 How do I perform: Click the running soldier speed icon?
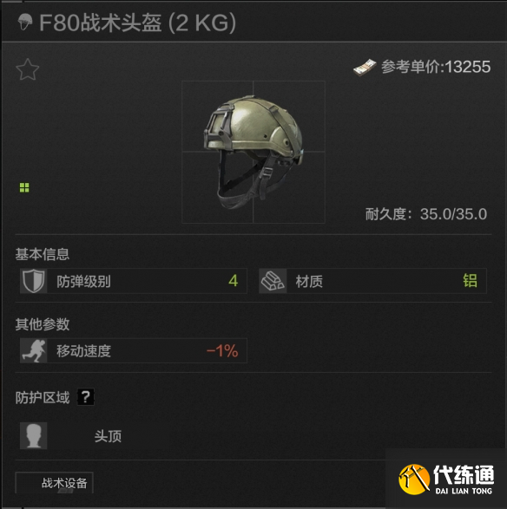point(34,350)
